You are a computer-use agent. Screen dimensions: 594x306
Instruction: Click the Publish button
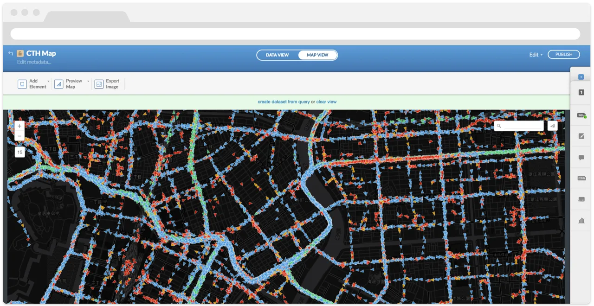563,54
